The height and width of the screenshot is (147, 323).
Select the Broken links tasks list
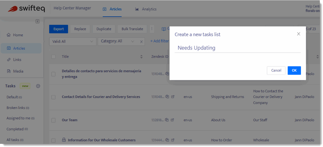tap(18, 108)
